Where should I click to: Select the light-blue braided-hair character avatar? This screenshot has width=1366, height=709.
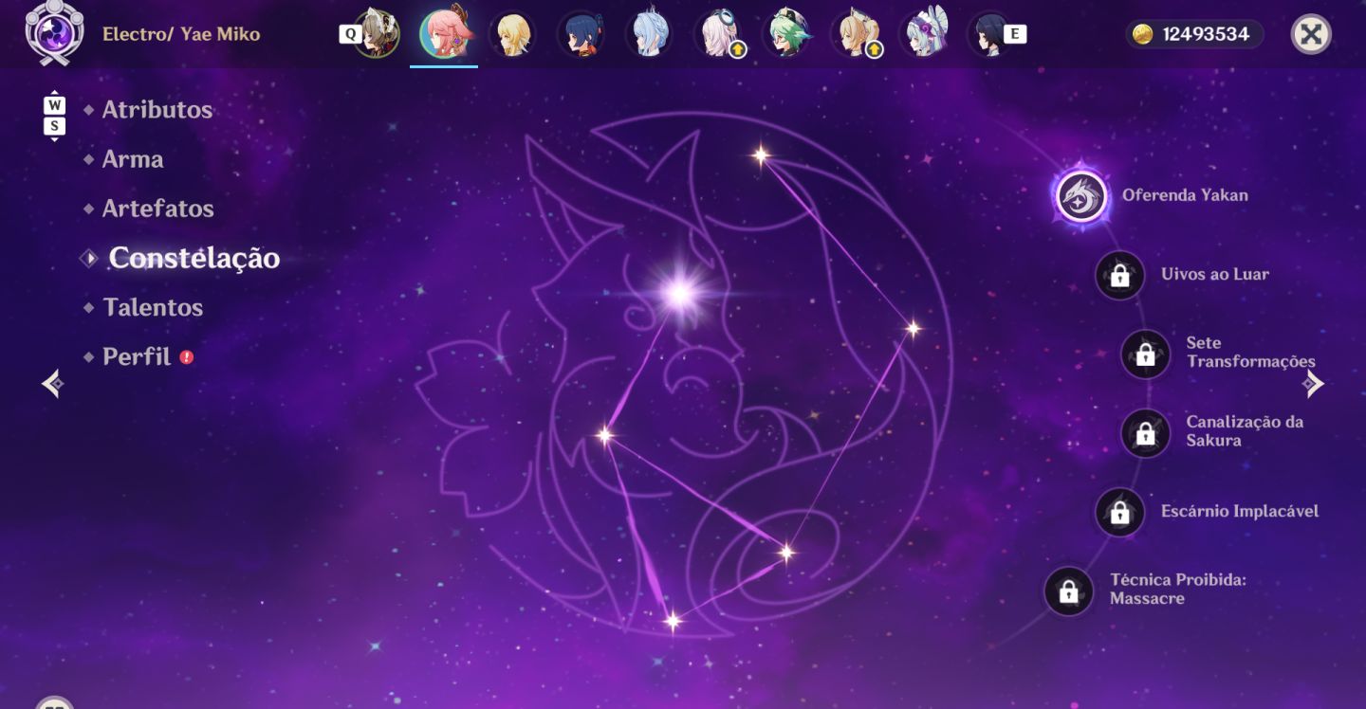649,34
